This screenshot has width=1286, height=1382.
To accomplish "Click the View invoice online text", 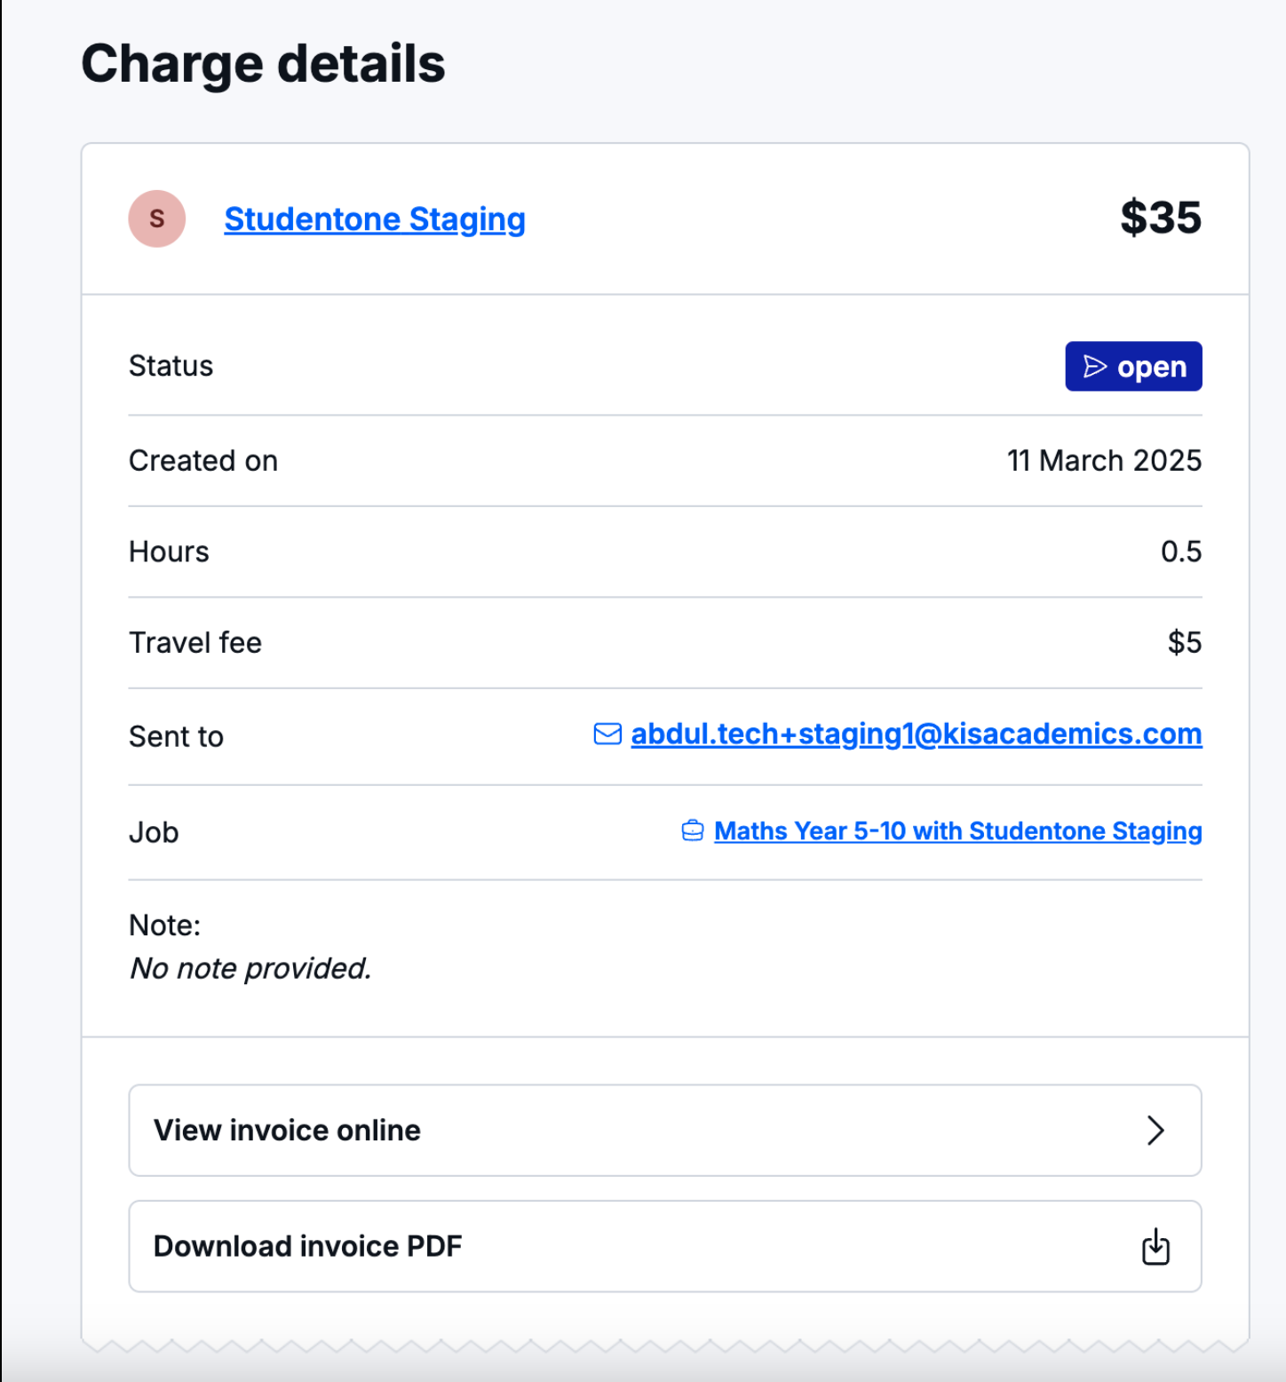I will coord(287,1130).
